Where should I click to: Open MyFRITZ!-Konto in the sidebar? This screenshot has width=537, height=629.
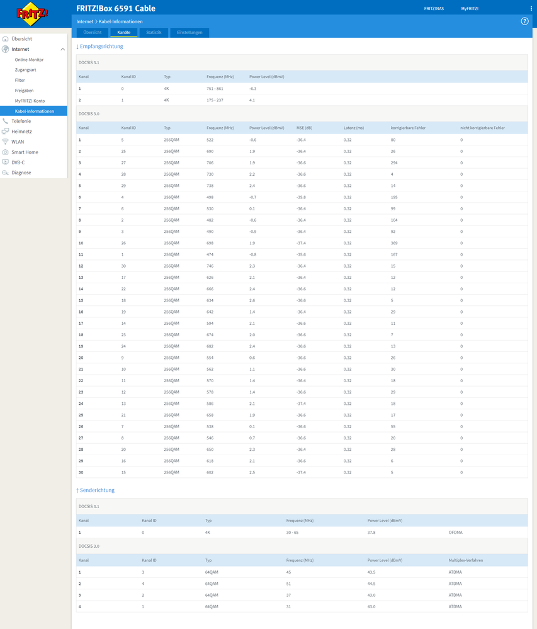30,101
